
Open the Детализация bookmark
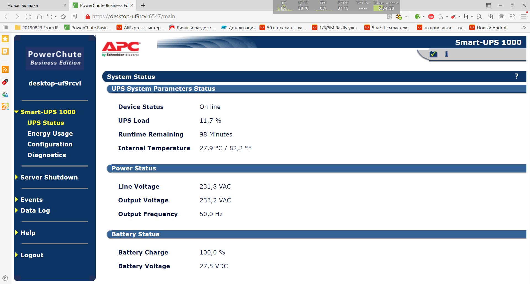[238, 28]
